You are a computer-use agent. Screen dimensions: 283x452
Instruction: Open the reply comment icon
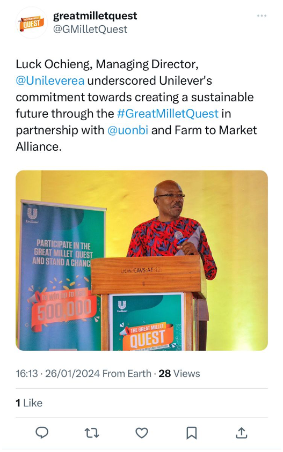42,433
